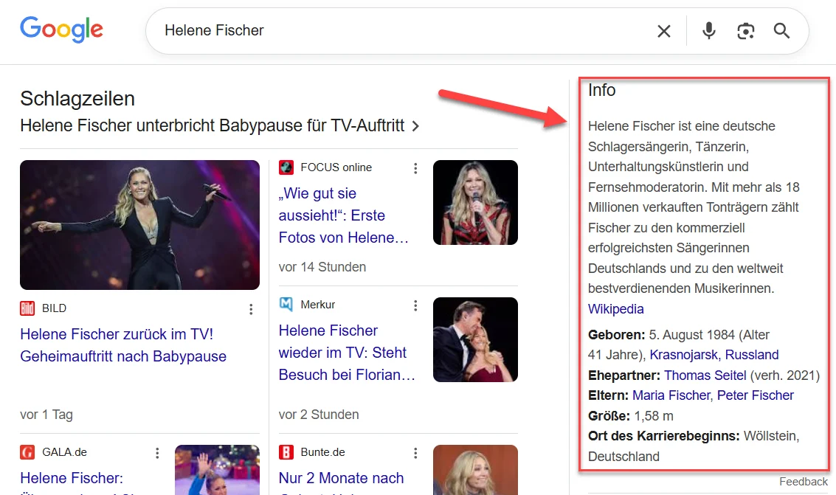Click the Thomas Seitel link
Screen dimensions: 836x495
click(705, 375)
